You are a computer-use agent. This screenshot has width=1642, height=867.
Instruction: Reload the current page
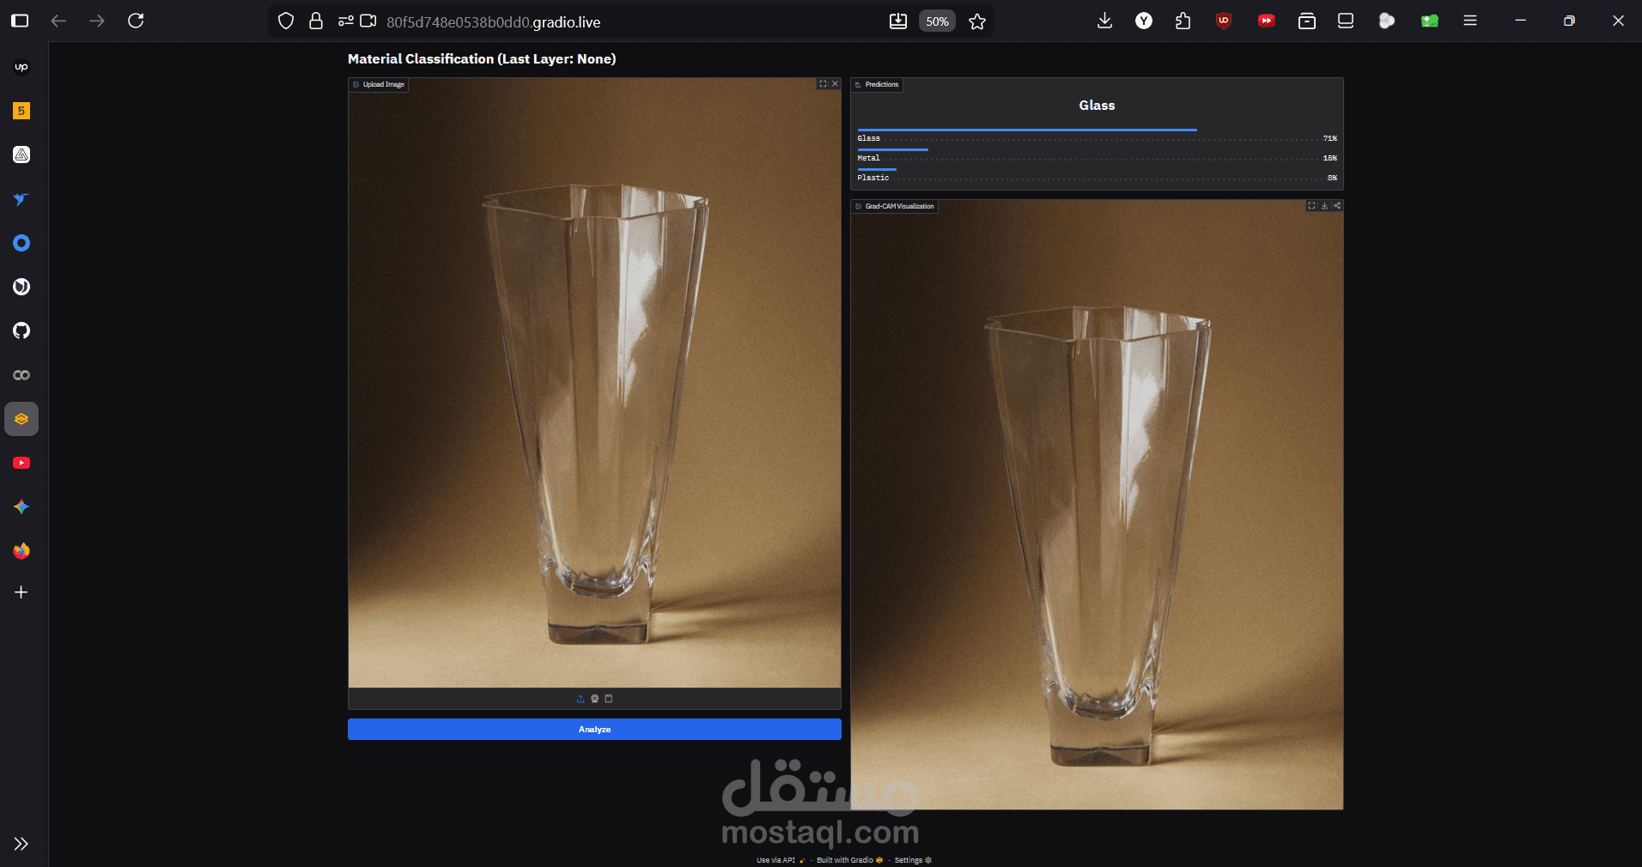coord(136,21)
